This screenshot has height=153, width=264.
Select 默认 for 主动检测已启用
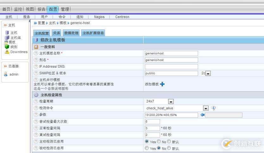tap(169, 141)
